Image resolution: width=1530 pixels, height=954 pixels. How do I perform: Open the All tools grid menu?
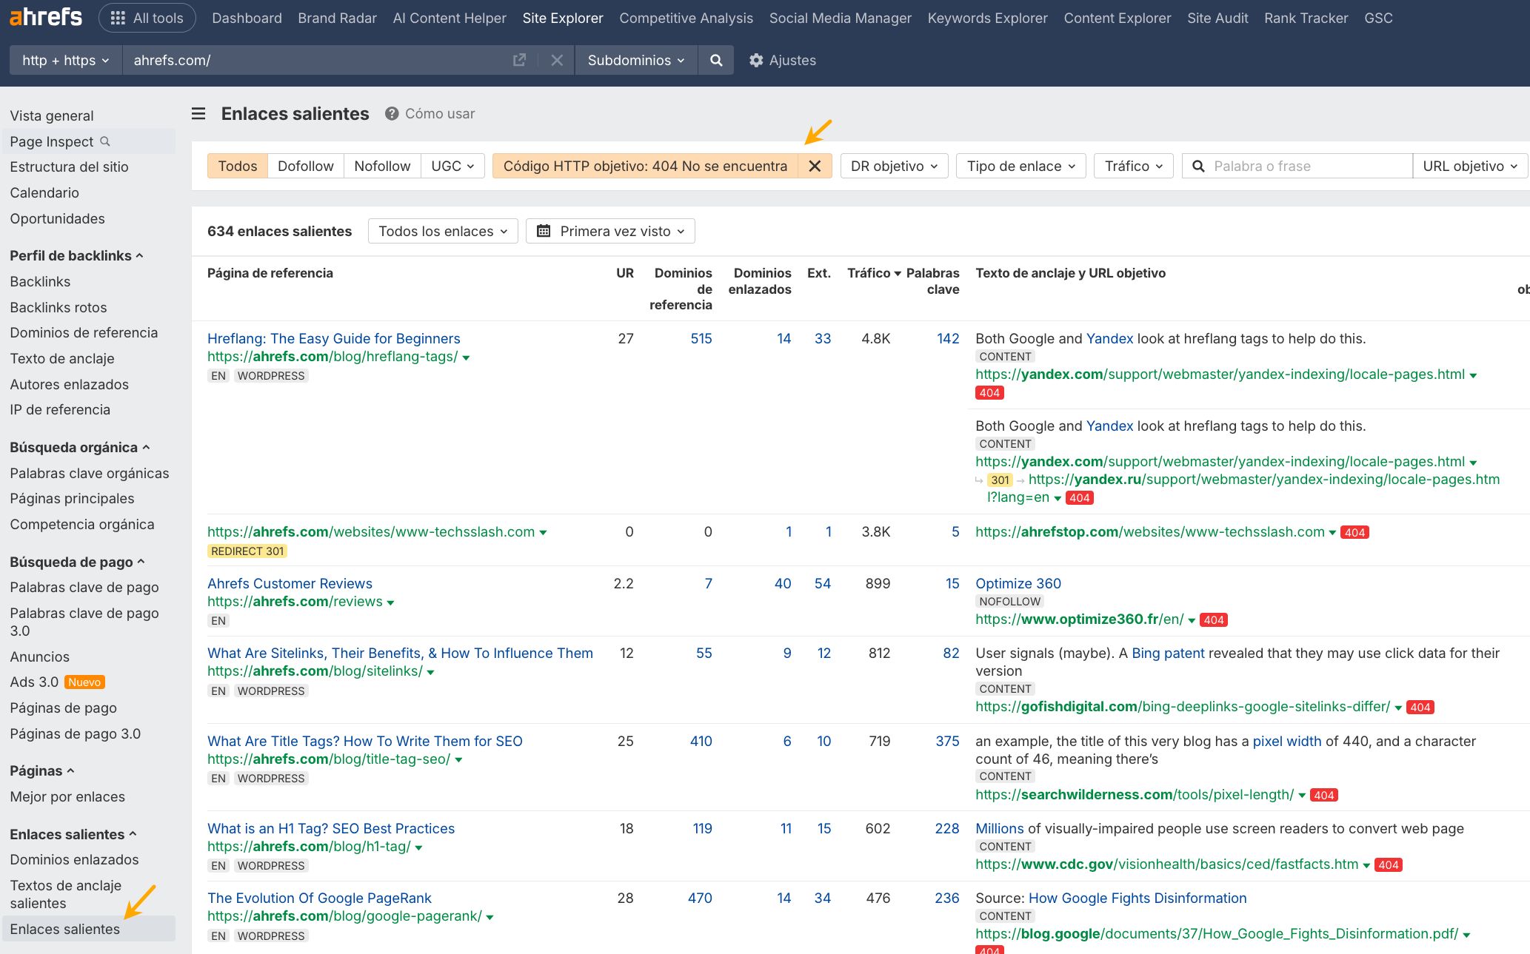click(147, 18)
